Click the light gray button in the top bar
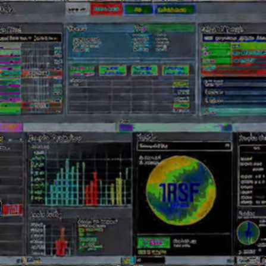This screenshot has height=266, width=266. [x=77, y=9]
